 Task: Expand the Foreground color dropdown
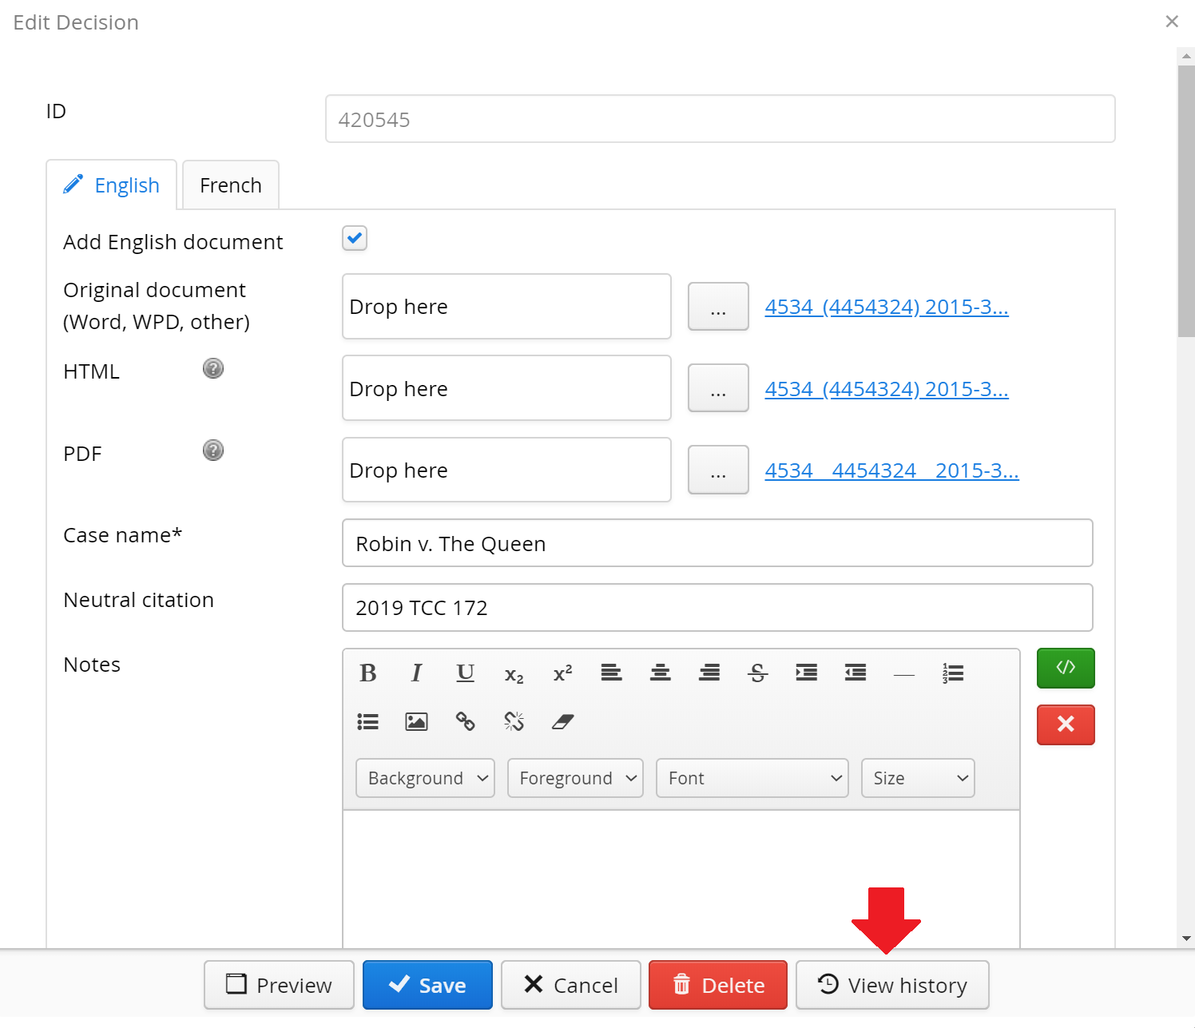point(575,778)
